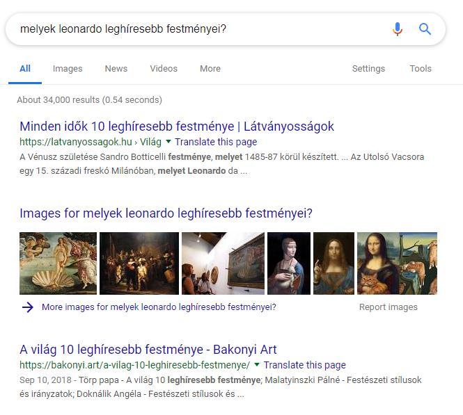The image size is (463, 415).
Task: Click the blue magnifier search icon
Action: [425, 29]
